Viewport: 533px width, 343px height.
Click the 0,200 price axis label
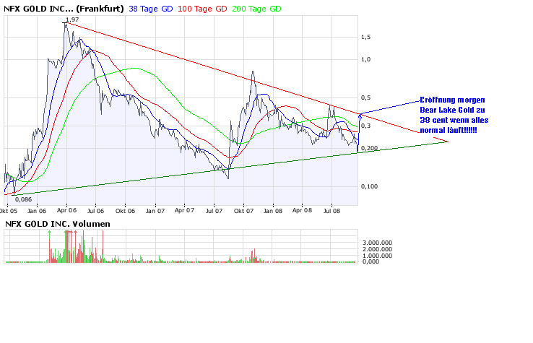point(369,148)
